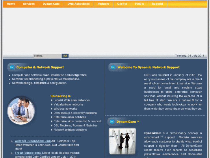
Task: Click arrow bullet beside Computer and software sales
Action: coord(9,75)
